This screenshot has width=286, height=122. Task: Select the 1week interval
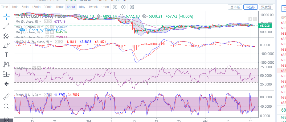93,7
